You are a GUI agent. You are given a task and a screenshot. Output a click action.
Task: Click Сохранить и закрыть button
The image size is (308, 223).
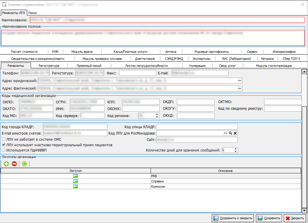[x=233, y=218]
